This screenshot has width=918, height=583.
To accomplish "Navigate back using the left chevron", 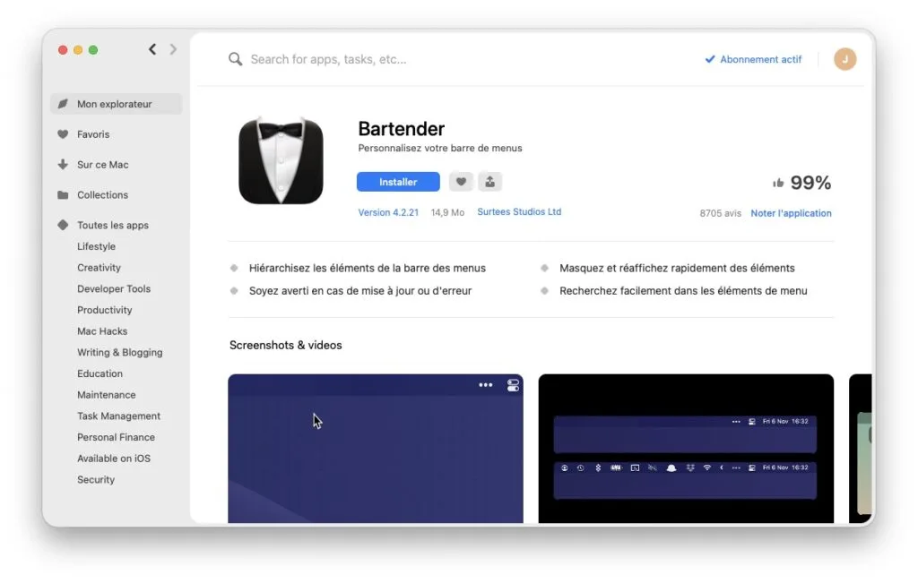I will [x=152, y=49].
